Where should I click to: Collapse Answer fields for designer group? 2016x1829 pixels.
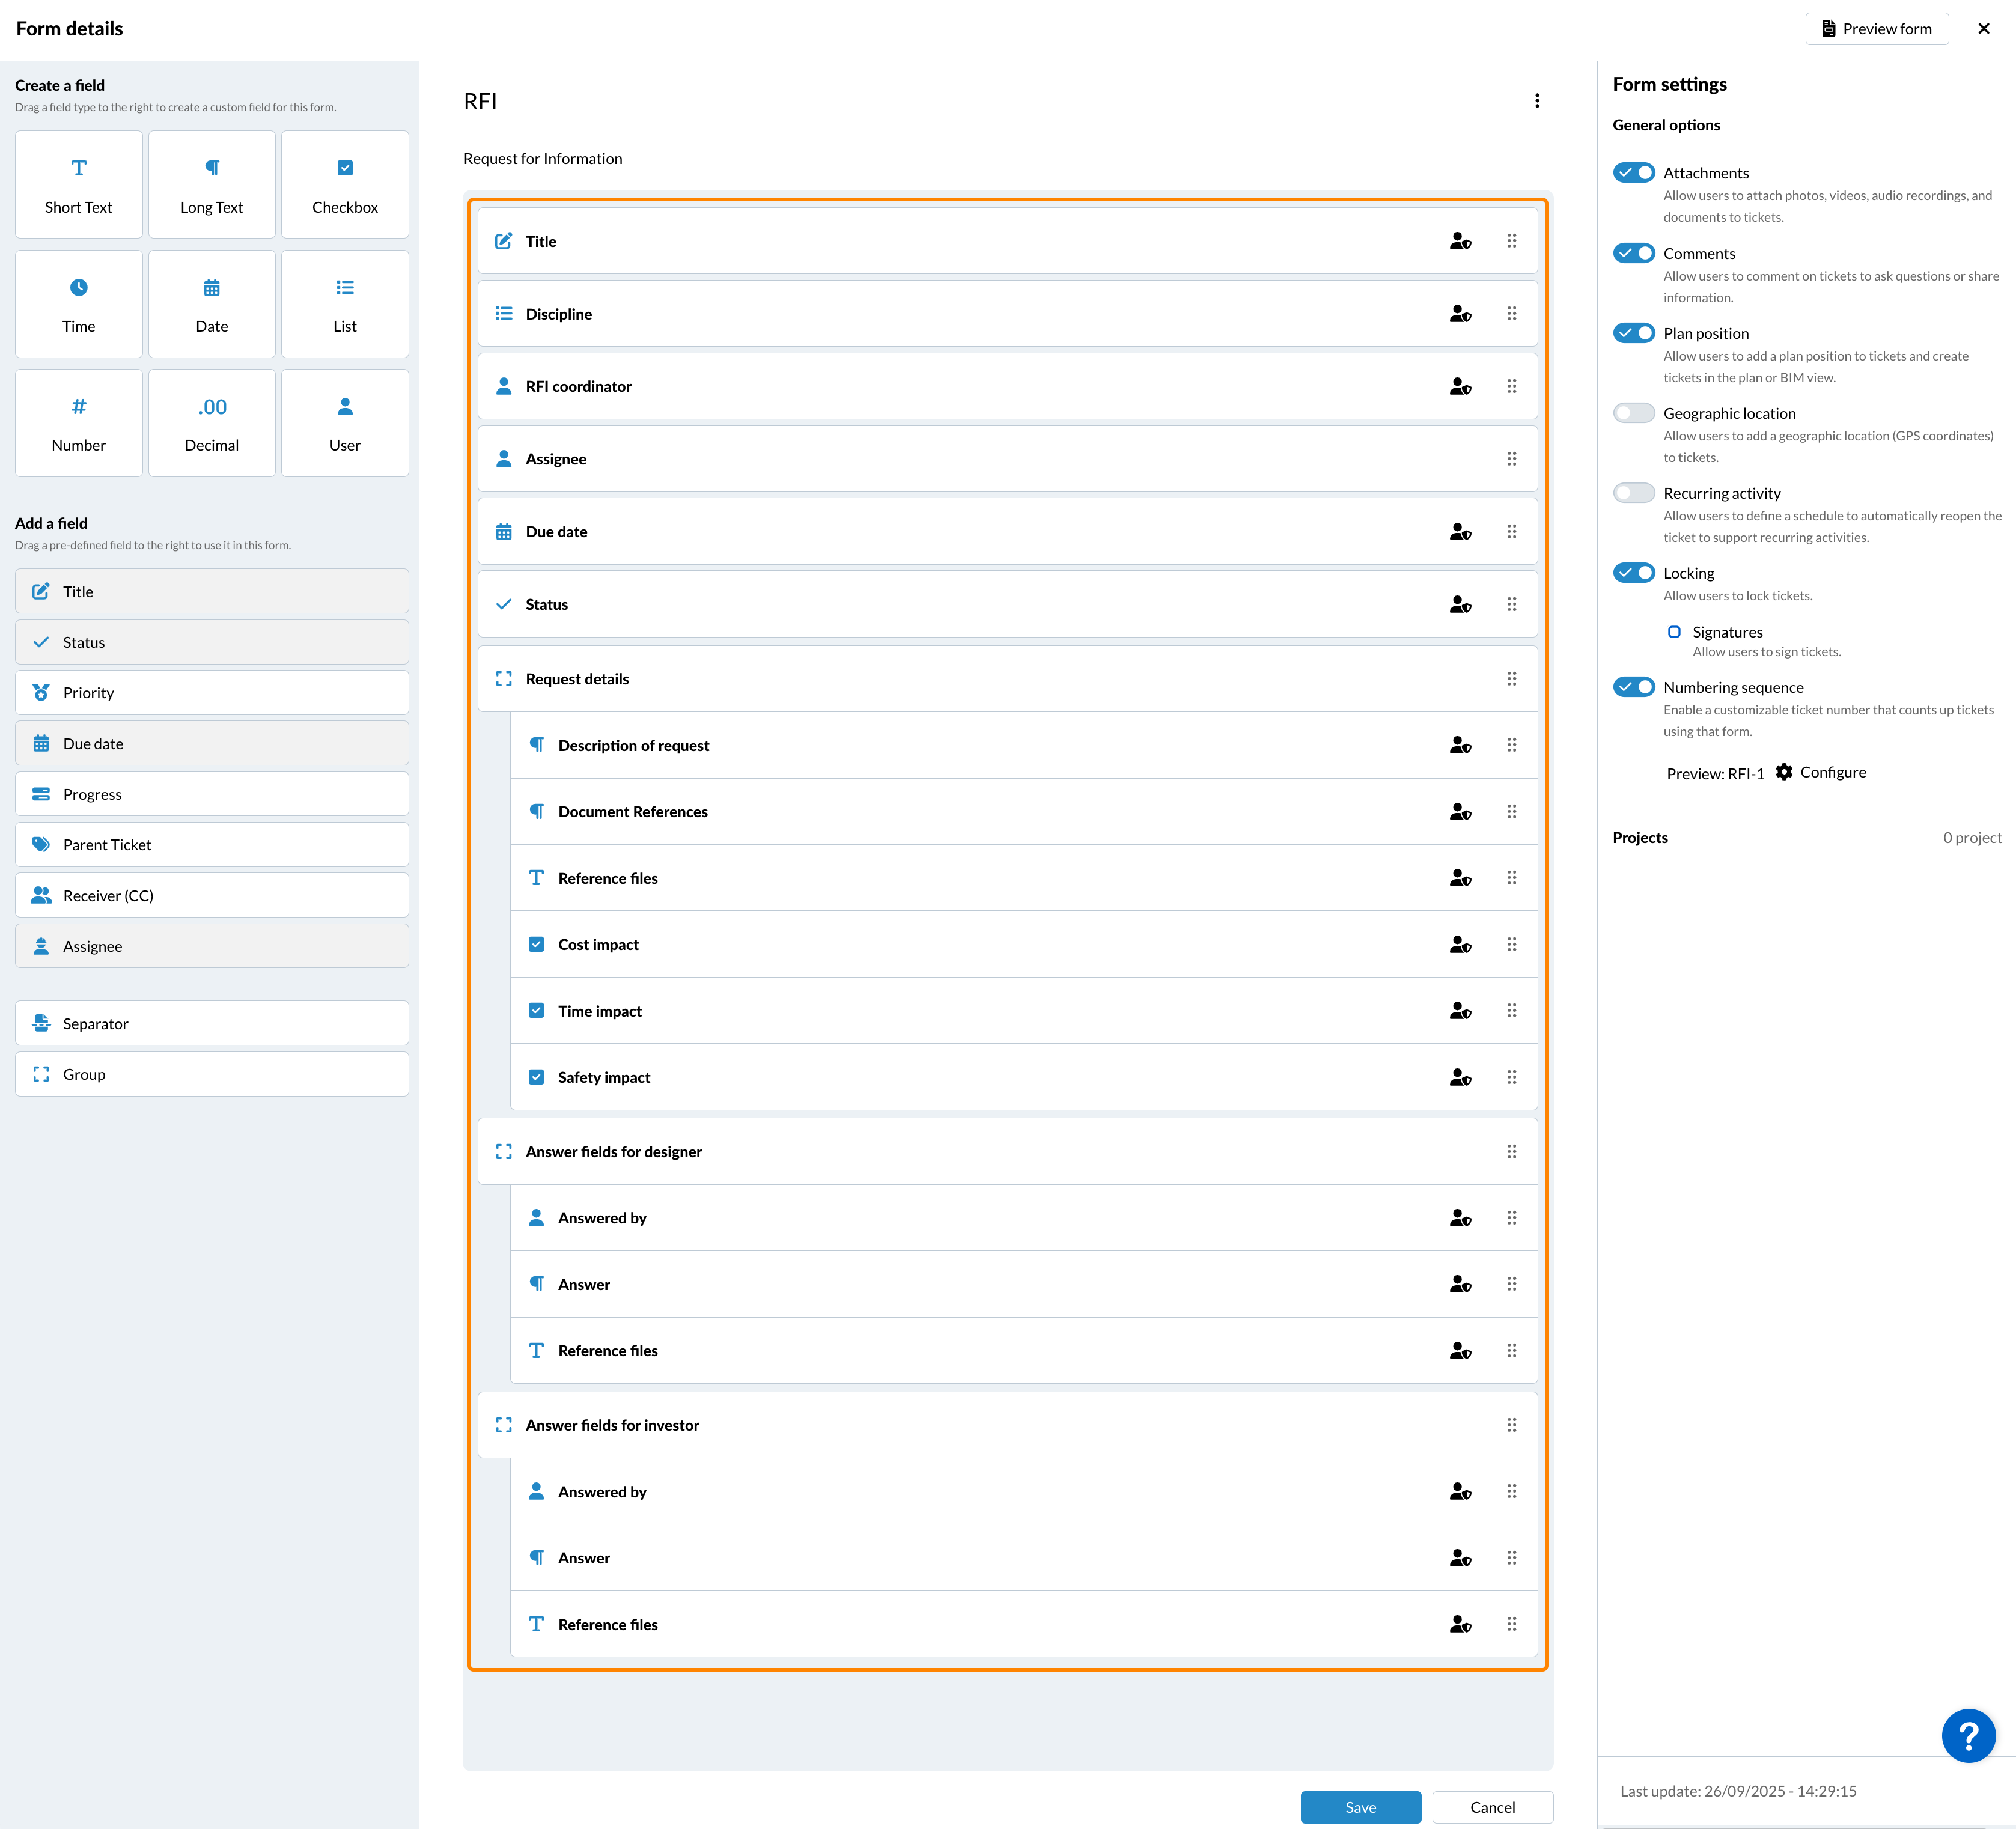click(x=504, y=1152)
